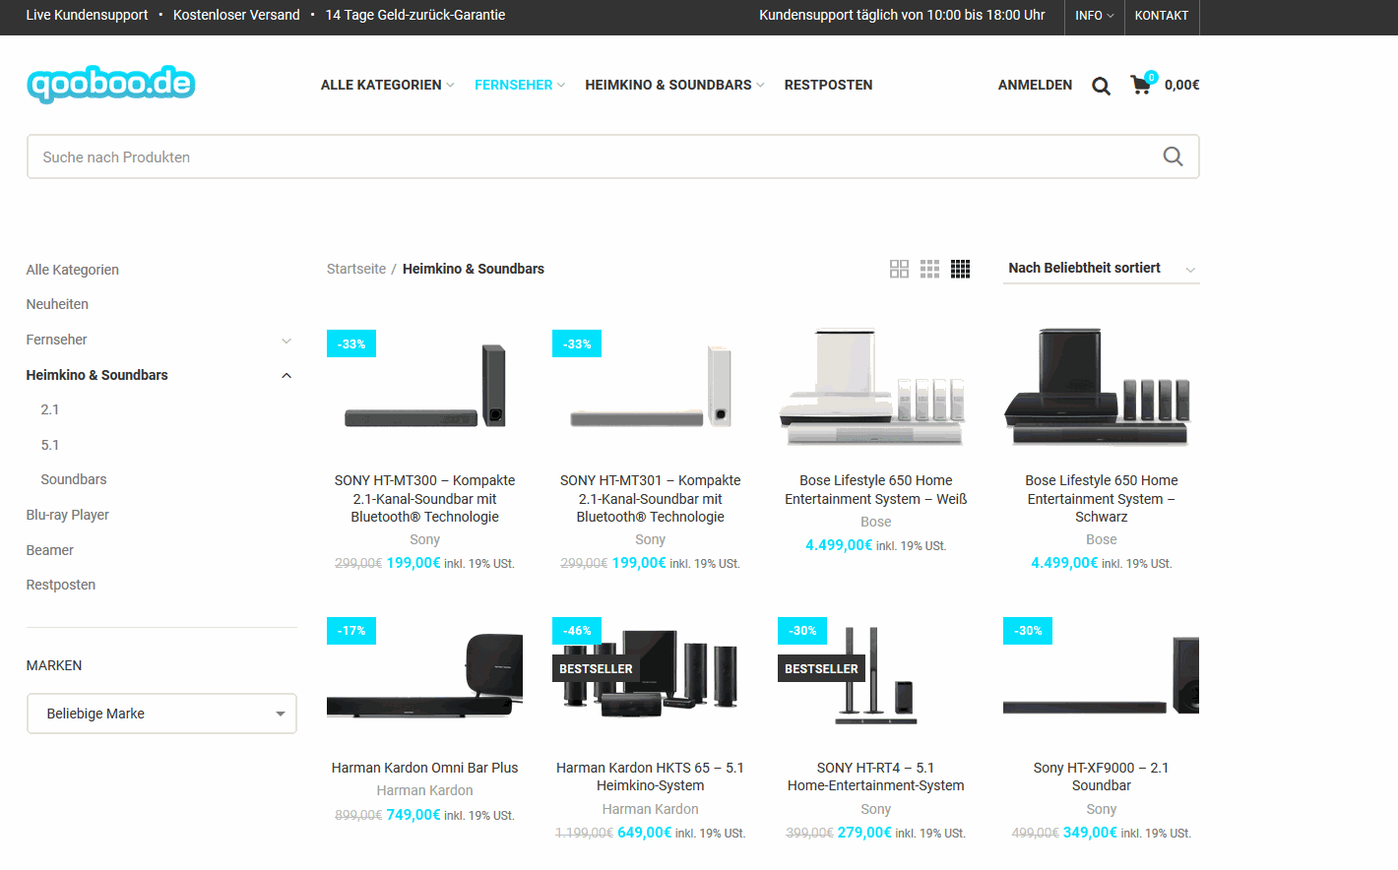
Task: Open Heimkino & Soundbars navigation menu
Action: point(674,85)
